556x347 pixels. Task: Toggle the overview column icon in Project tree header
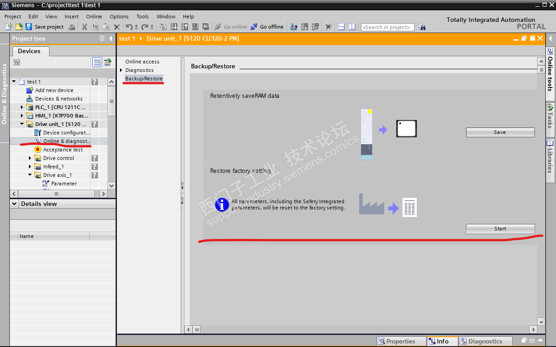(102, 38)
